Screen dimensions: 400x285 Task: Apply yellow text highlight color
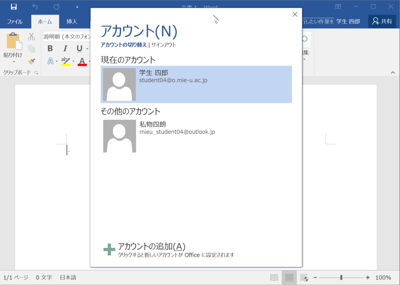[66, 61]
